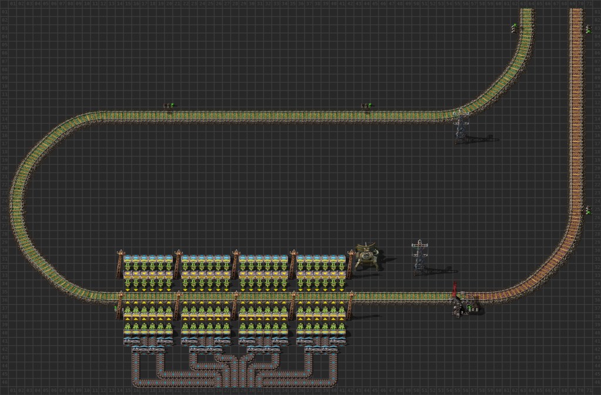This screenshot has height=395, width=601.
Task: Select leftmost medium electric pole above the station track
Action: point(120,264)
